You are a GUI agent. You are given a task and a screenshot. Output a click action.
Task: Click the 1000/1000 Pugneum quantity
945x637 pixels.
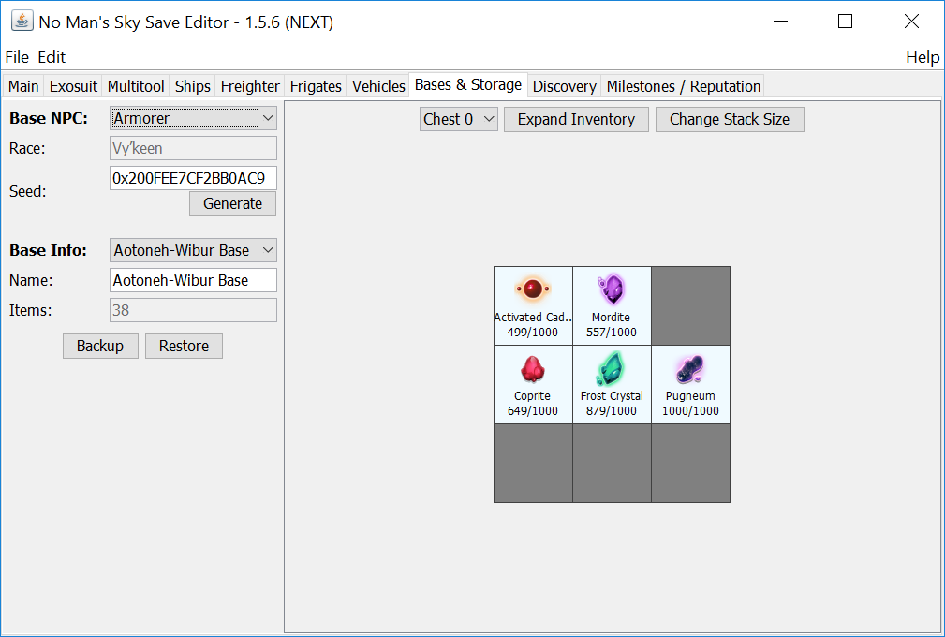690,411
